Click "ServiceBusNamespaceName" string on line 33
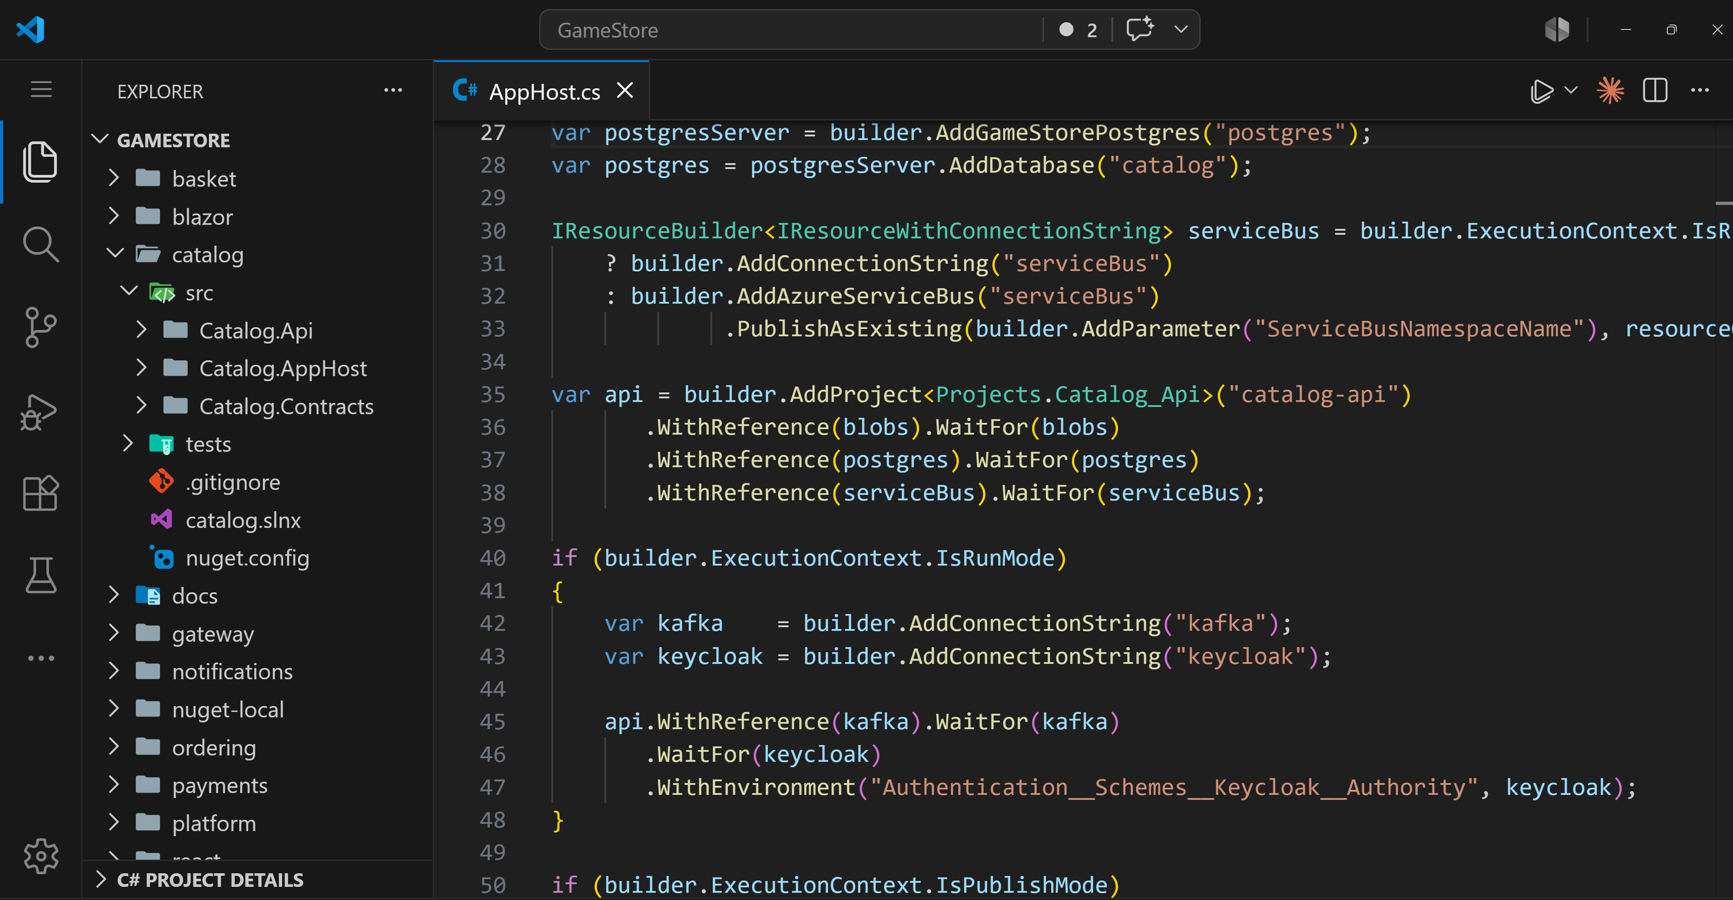Screen dimensions: 1733x900 (1419, 329)
